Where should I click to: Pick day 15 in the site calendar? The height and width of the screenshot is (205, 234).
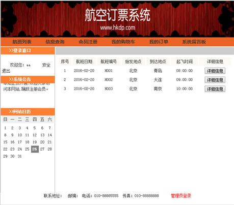tap(5, 142)
